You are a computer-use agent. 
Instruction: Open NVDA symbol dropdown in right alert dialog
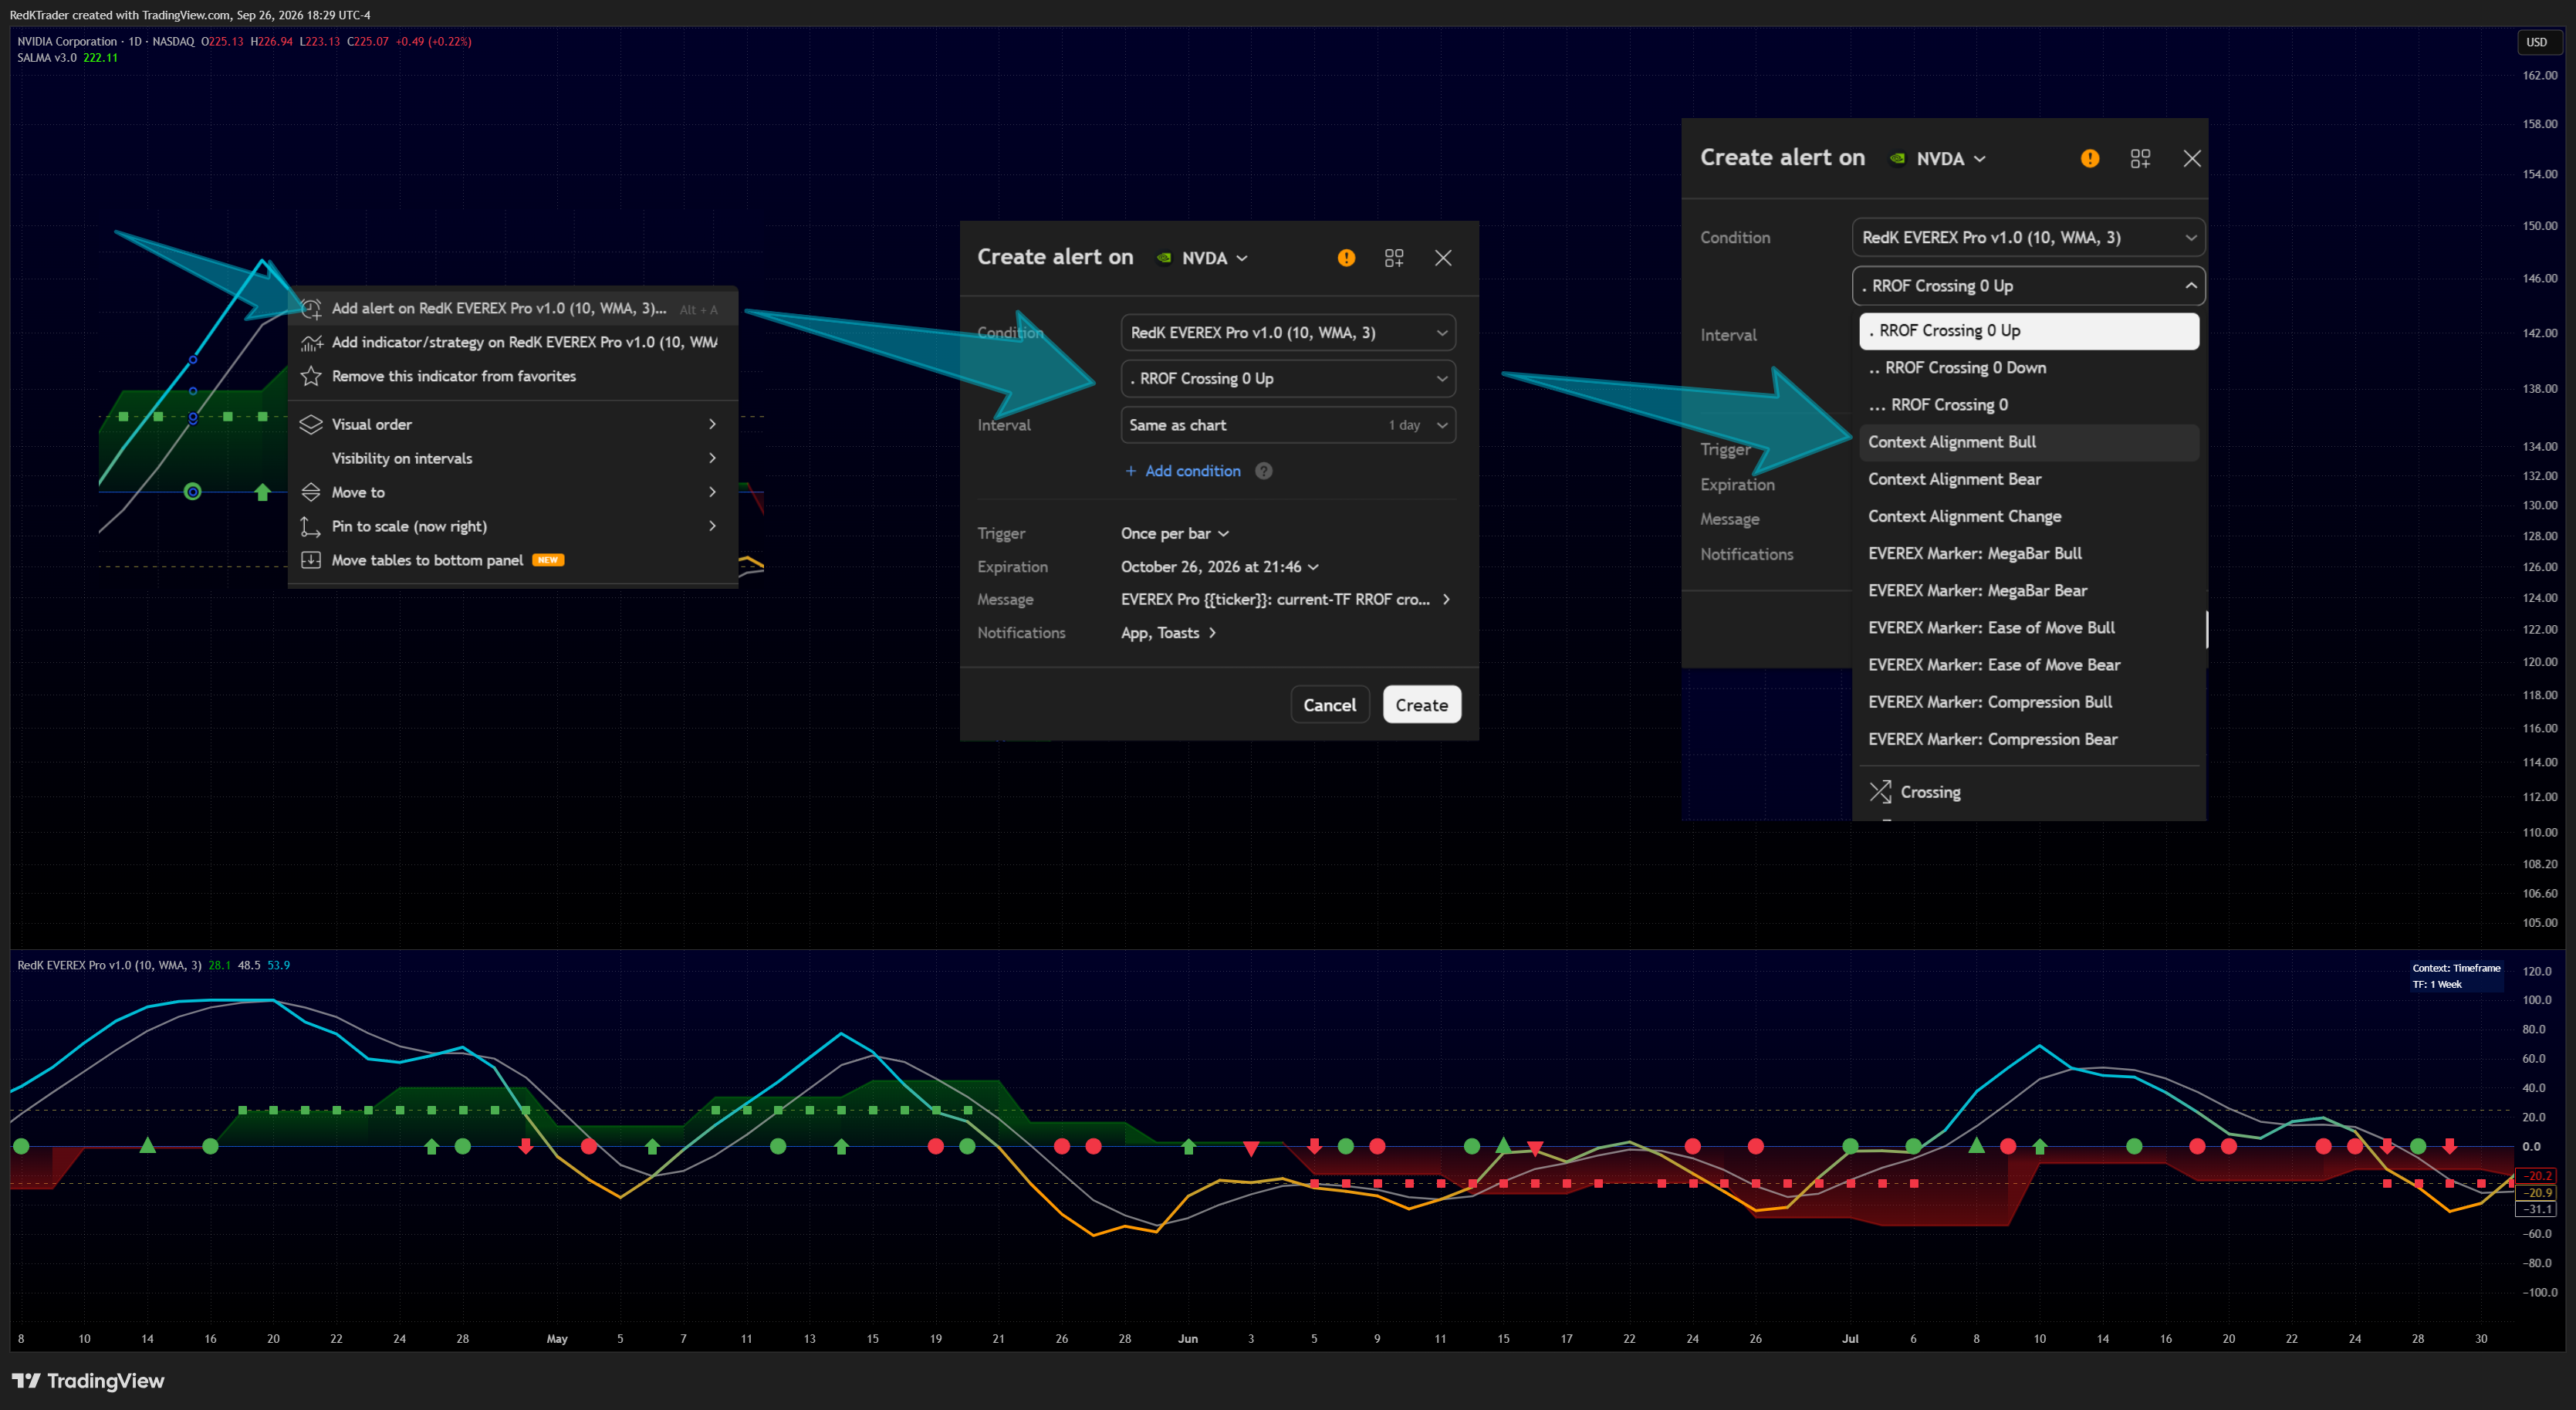[x=1937, y=159]
